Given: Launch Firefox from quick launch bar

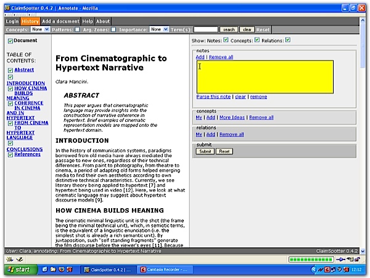Looking at the screenshot, I should coord(61,269).
